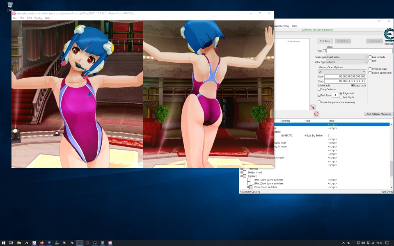
Task: Click the gray square taskbar app icon
Action: point(64,243)
